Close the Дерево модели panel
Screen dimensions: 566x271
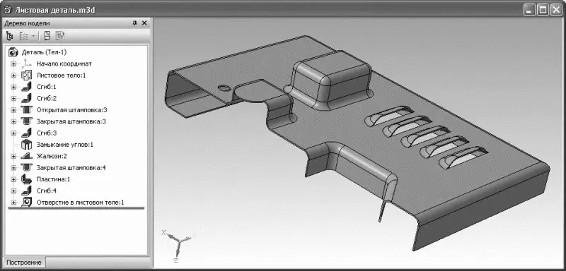tap(144, 23)
